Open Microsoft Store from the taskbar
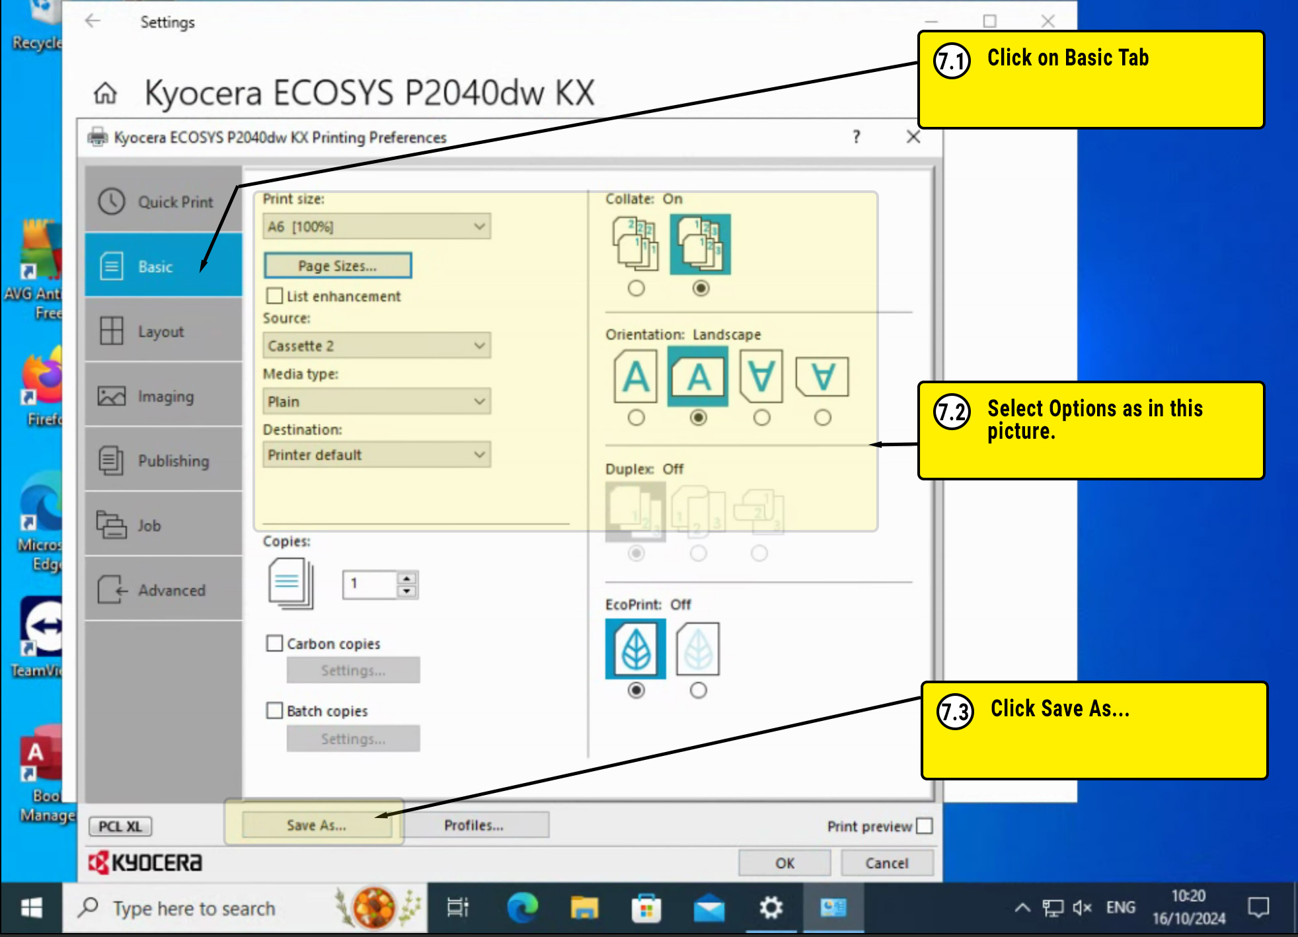Viewport: 1298px width, 937px height. pos(646,908)
